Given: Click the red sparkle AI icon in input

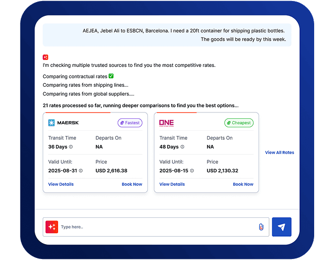Looking at the screenshot, I should coord(52,227).
